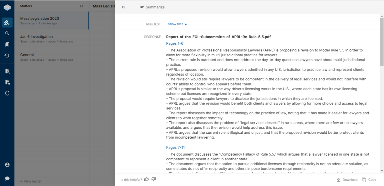384x186 pixels.
Task: Open the document quote sidebar icon
Action: click(x=7, y=82)
